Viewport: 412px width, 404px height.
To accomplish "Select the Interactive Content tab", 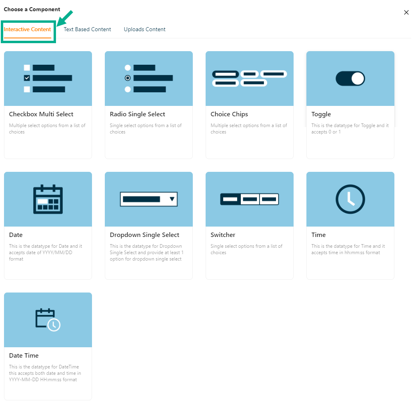I will click(x=28, y=29).
